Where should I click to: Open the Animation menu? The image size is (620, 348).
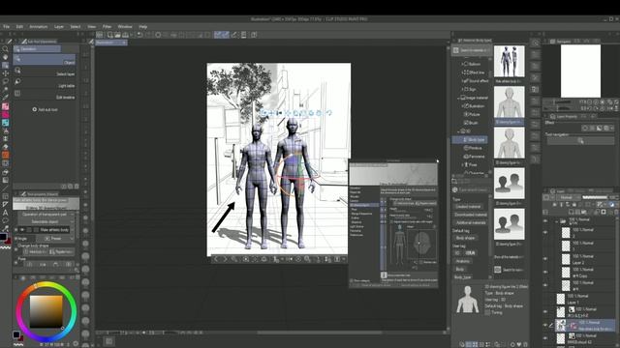coord(39,27)
